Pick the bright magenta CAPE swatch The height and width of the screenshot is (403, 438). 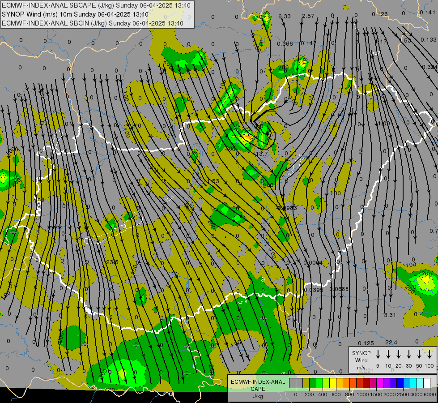[x=380, y=383]
